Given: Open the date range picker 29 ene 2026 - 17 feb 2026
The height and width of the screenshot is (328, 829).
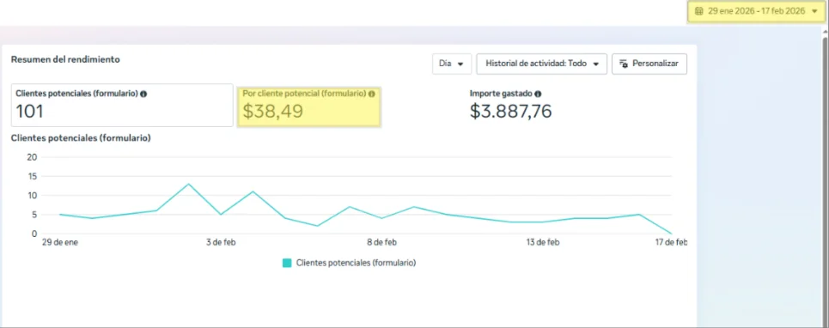Looking at the screenshot, I should pos(756,11).
